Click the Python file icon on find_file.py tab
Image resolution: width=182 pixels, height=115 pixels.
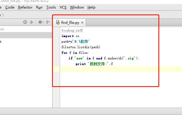58,22
